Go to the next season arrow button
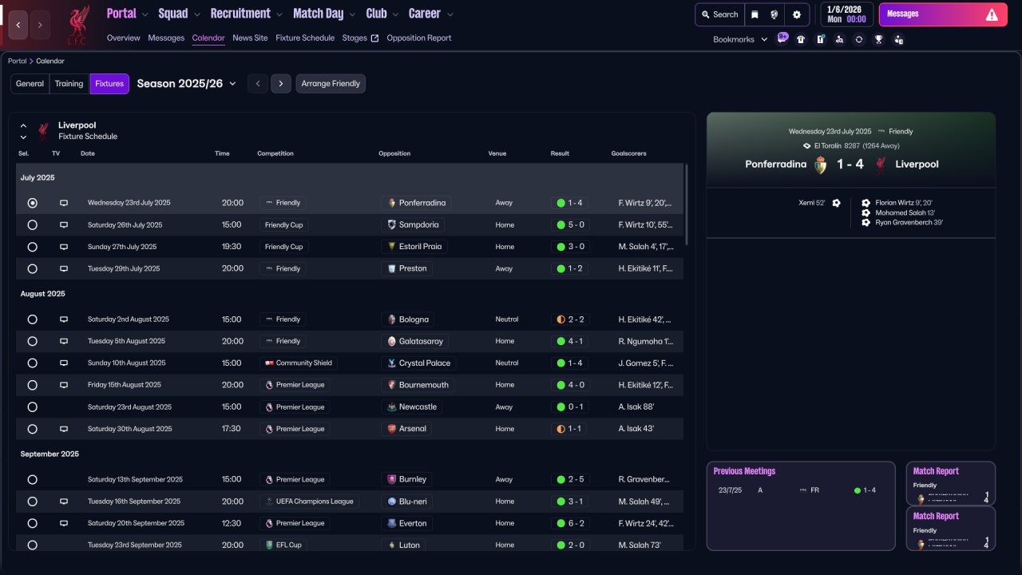Image resolution: width=1022 pixels, height=575 pixels. click(x=280, y=84)
